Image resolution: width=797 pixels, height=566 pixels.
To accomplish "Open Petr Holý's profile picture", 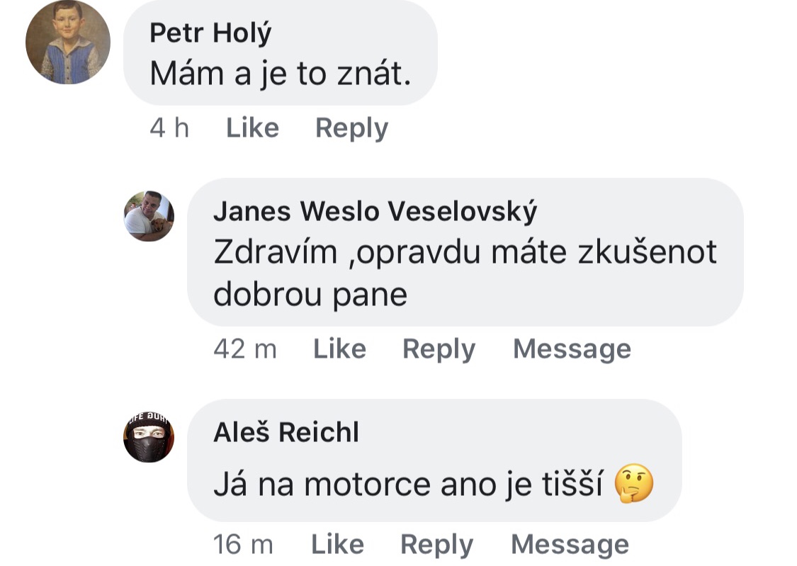I will coord(68,43).
